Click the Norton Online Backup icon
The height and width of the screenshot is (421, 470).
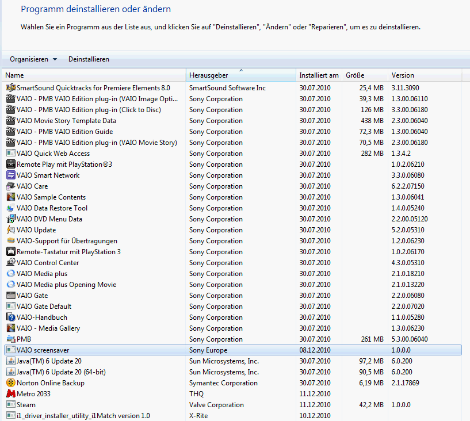pos(11,383)
